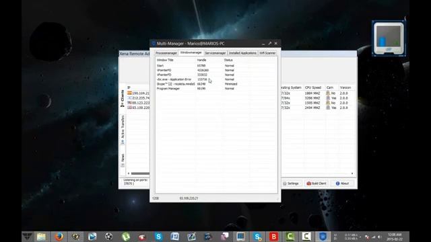431x242 pixels.
Task: Select the Program Manager row
Action: point(215,89)
